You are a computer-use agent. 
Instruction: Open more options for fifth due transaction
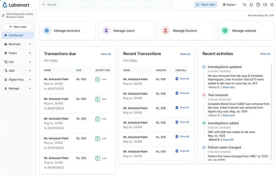point(104,158)
